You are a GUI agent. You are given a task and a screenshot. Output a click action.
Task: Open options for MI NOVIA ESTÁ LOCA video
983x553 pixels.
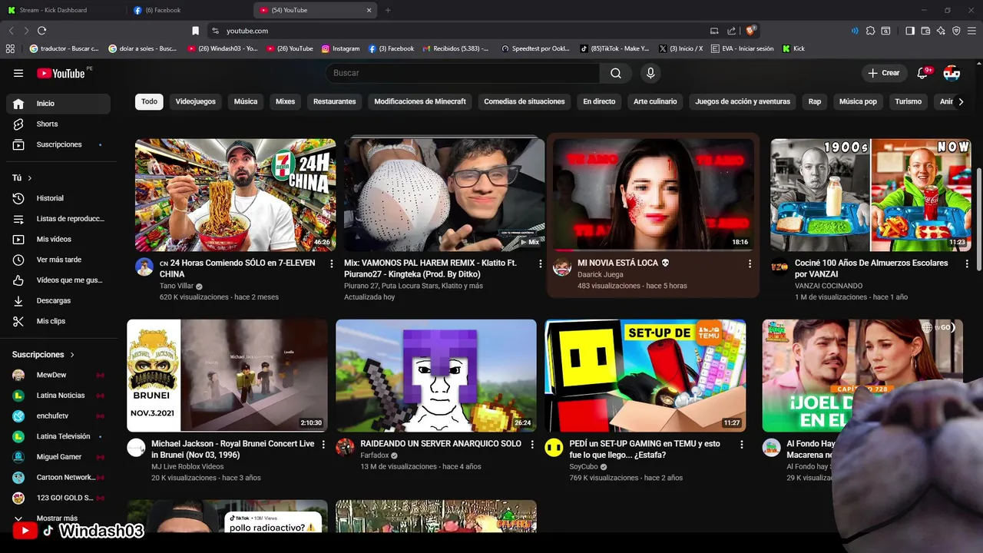(x=750, y=263)
